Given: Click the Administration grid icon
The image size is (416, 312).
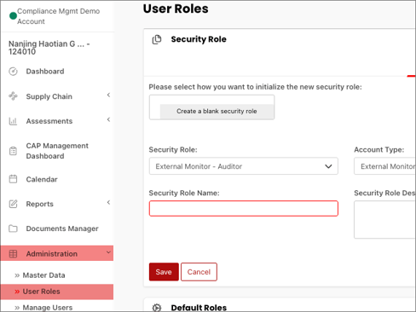Looking at the screenshot, I should coord(13,253).
